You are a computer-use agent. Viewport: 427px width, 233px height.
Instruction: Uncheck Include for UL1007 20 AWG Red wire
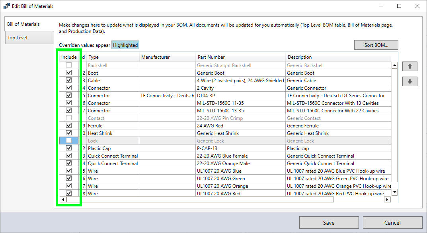[69, 193]
